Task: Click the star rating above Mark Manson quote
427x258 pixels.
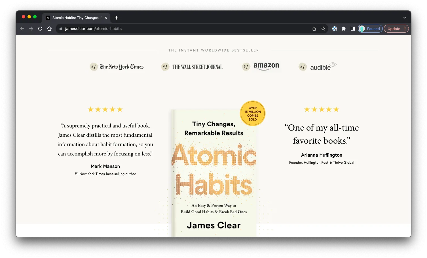Action: (x=105, y=109)
